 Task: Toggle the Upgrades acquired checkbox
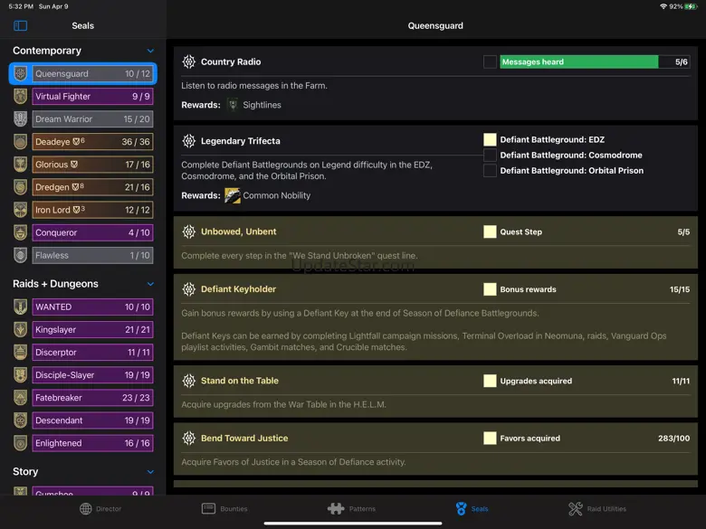pyautogui.click(x=490, y=381)
